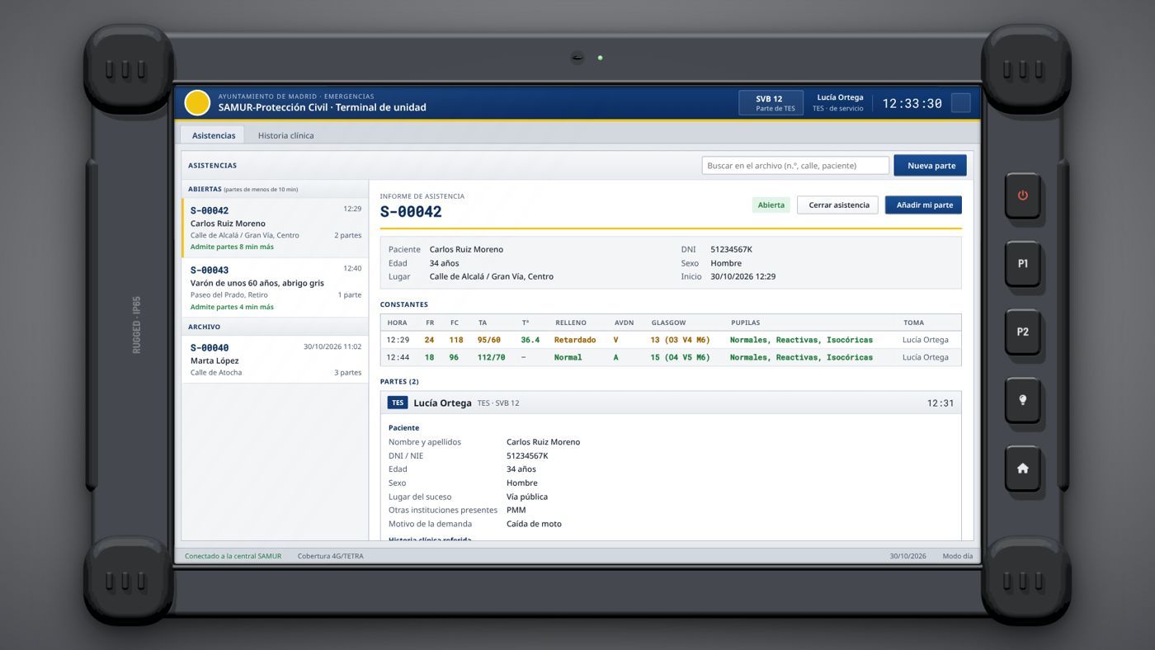This screenshot has height=650, width=1155.
Task: Click the Nueva parte button
Action: [x=931, y=166]
